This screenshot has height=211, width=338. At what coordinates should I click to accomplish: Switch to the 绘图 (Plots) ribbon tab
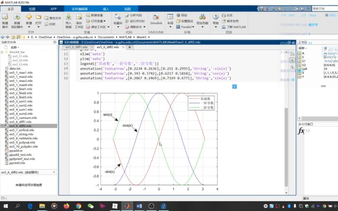click(32, 9)
